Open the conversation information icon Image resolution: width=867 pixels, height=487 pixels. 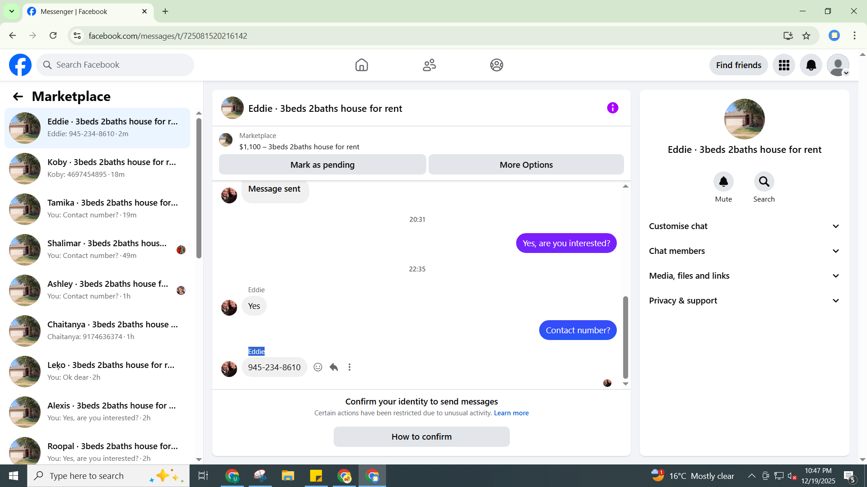(612, 108)
